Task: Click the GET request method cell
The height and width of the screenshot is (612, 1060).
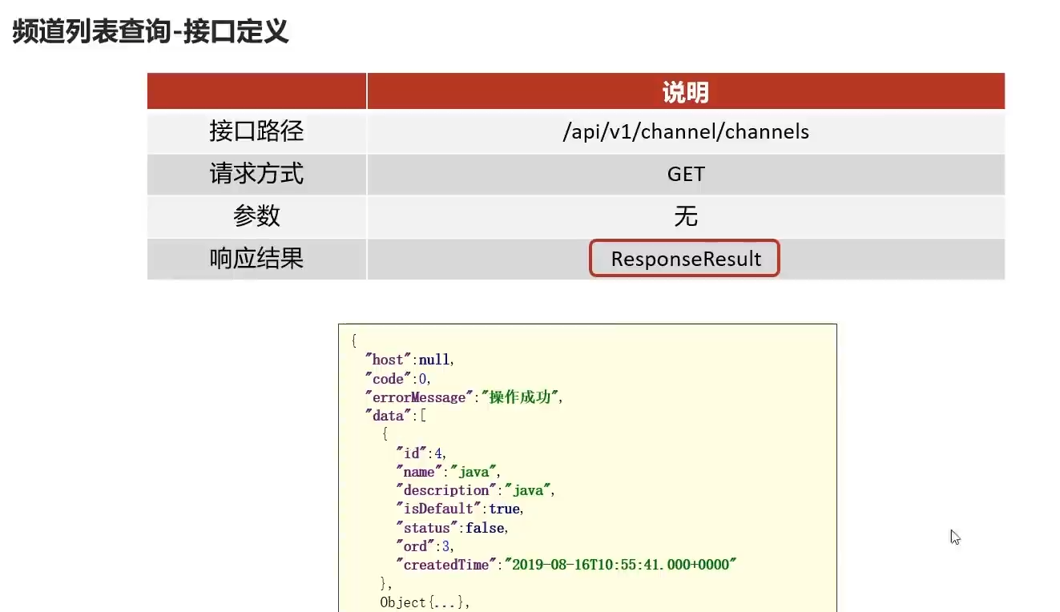Action: coord(686,174)
